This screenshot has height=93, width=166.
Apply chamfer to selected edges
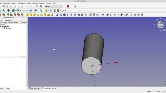(71, 15)
